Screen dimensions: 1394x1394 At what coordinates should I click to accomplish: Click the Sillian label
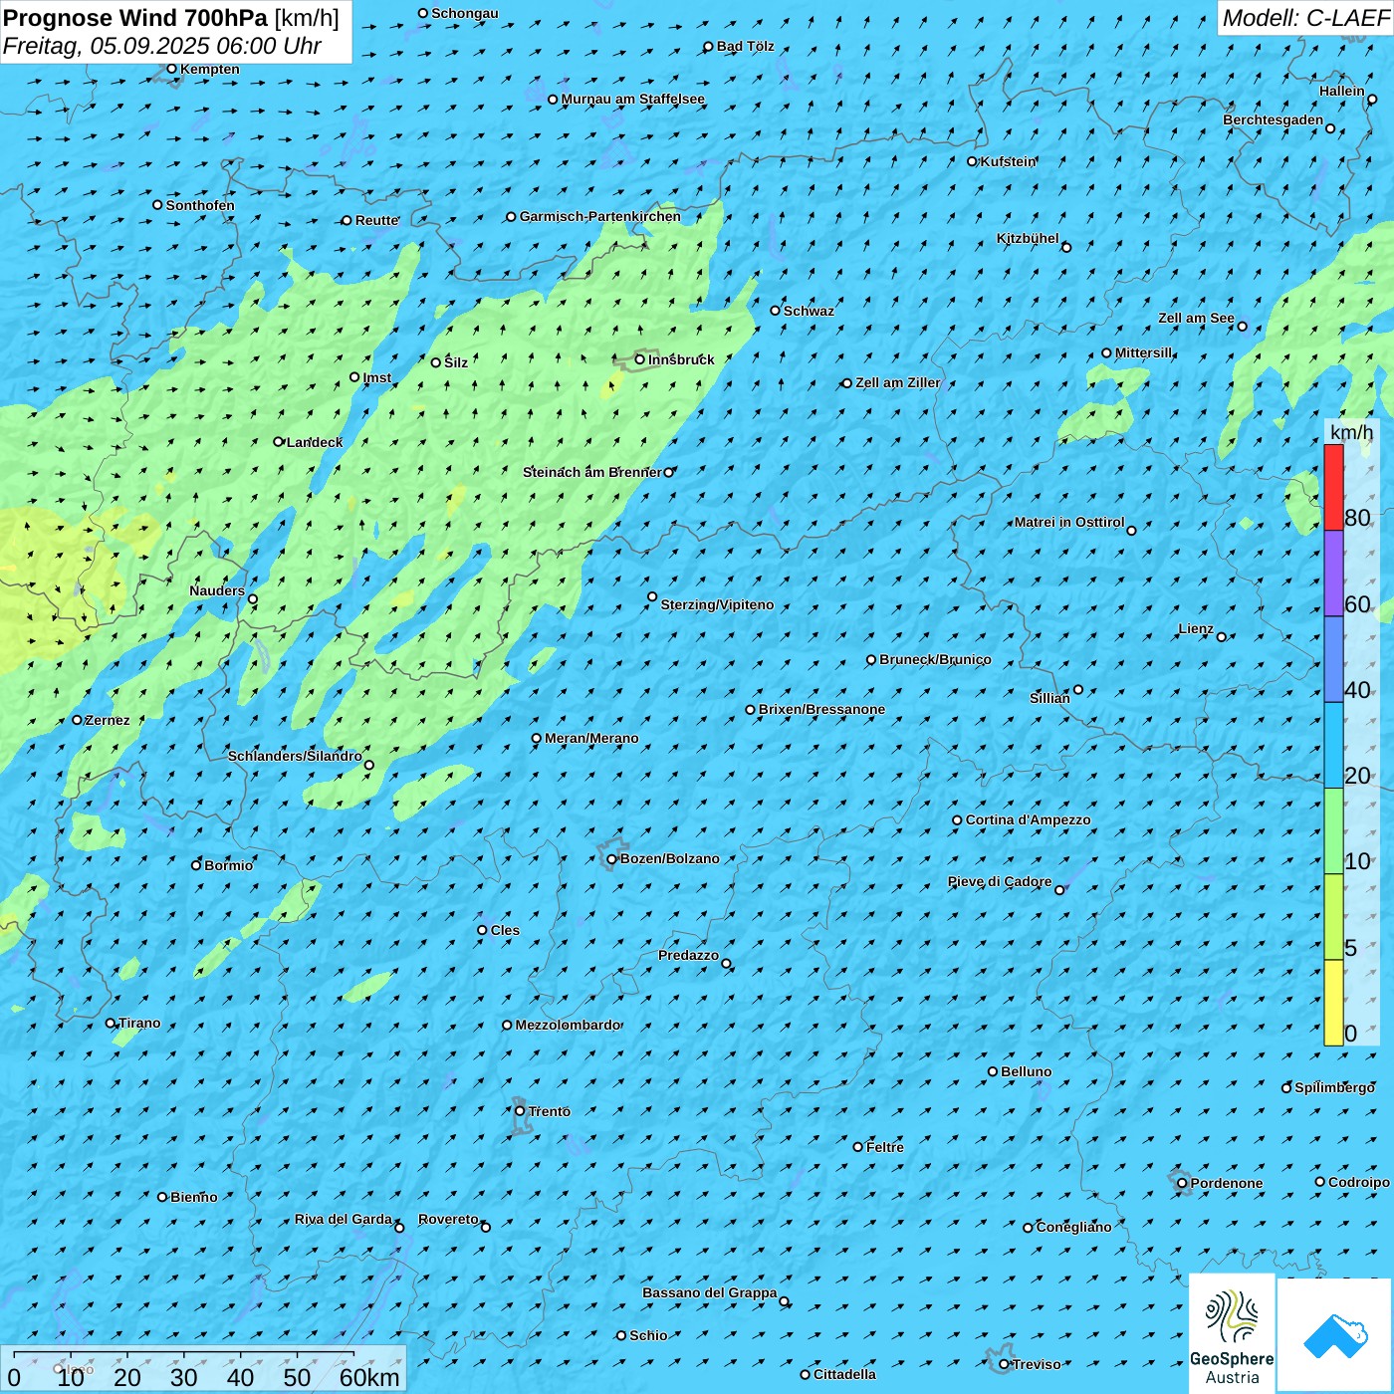point(1049,698)
